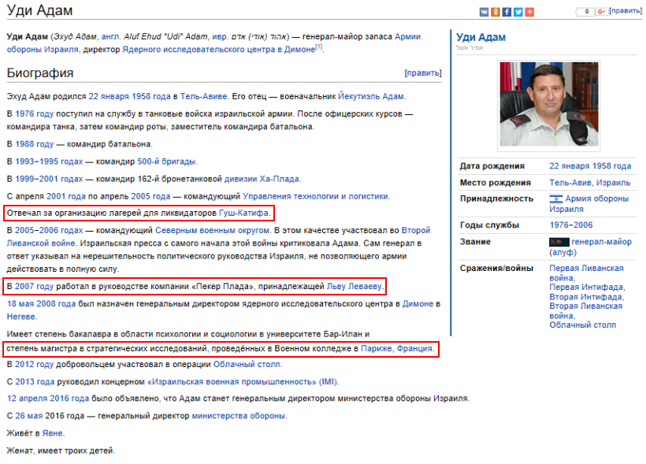
Task: Open the 2005 года link
Action: click(150, 196)
